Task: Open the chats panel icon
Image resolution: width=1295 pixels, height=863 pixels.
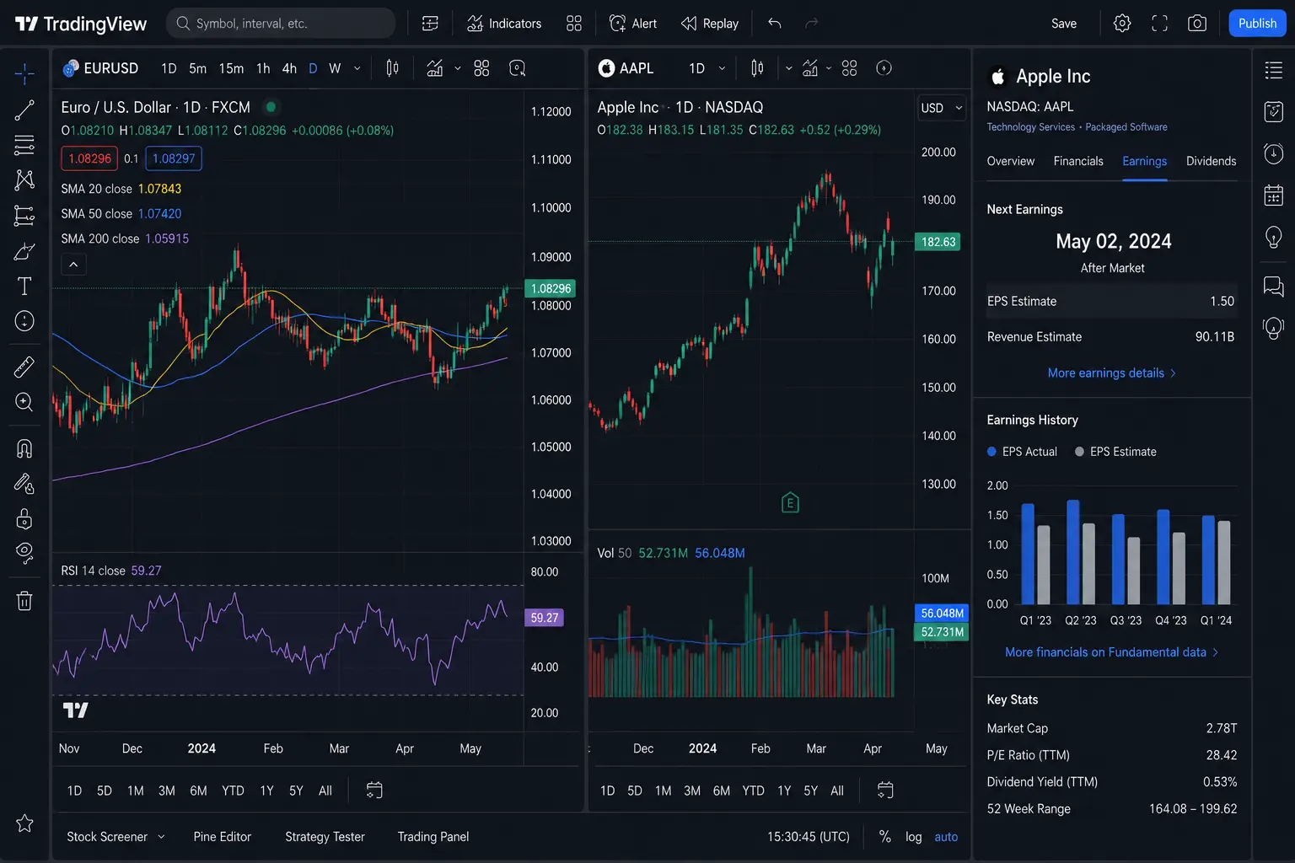Action: point(1274,287)
